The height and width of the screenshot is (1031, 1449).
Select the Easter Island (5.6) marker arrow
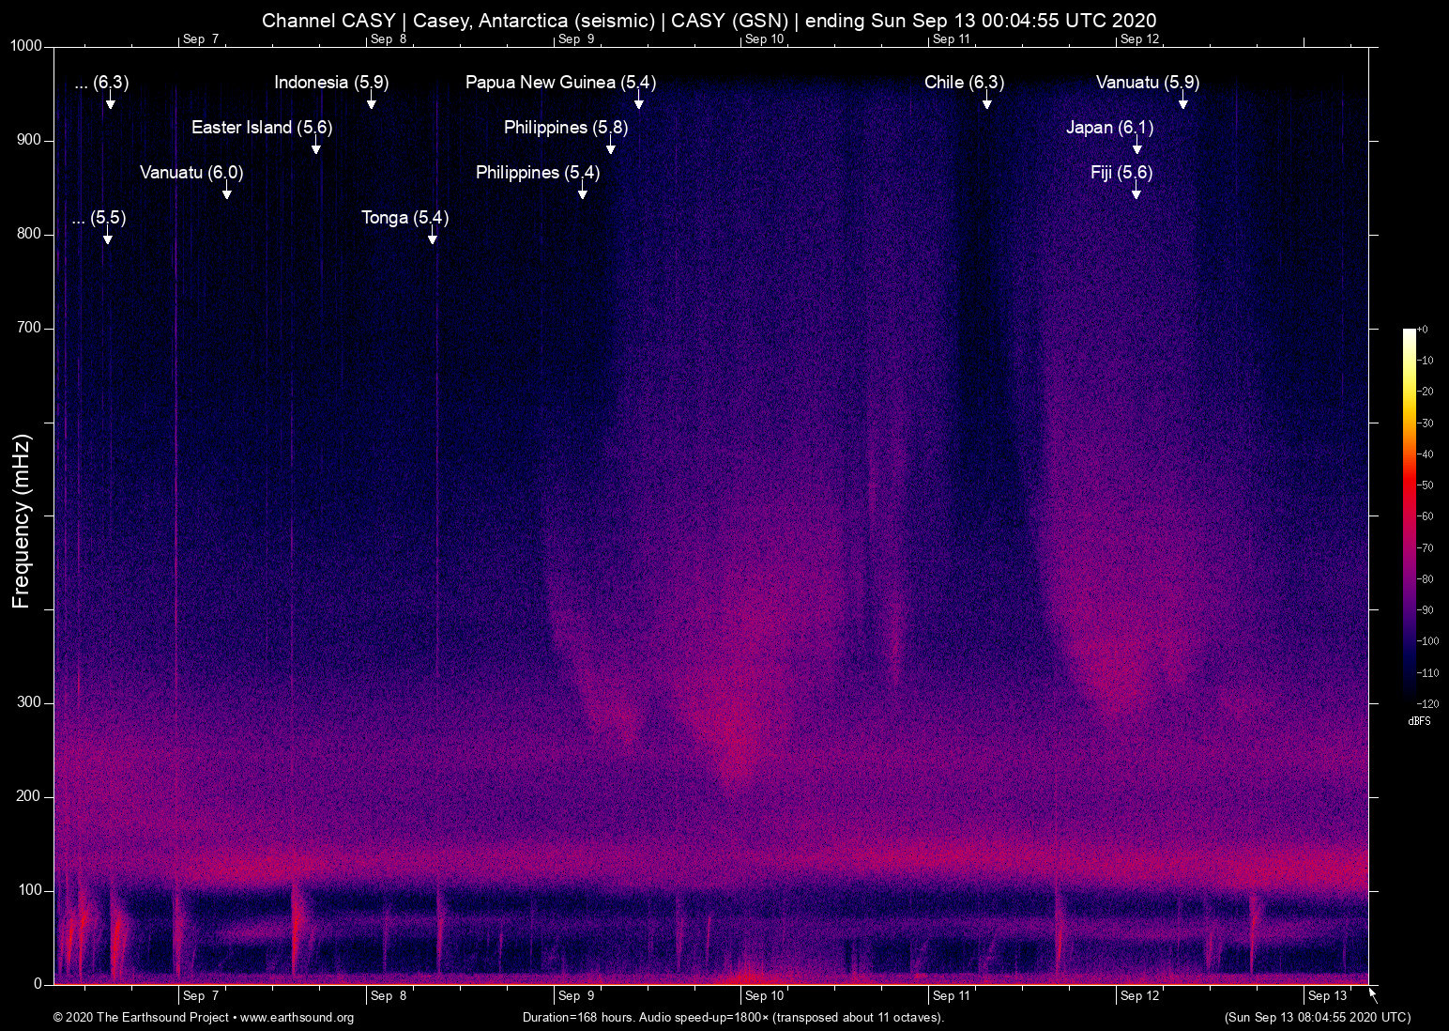point(315,149)
